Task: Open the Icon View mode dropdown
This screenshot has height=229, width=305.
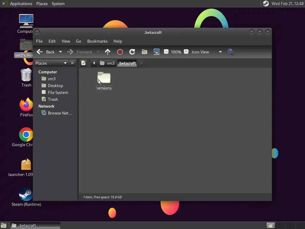Action: pyautogui.click(x=207, y=52)
